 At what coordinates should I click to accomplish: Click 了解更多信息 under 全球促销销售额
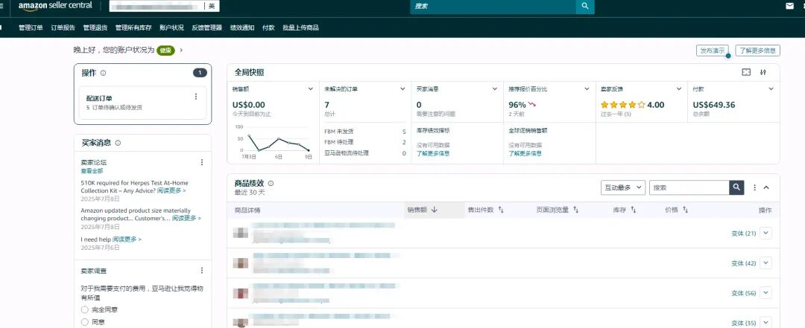pyautogui.click(x=525, y=153)
